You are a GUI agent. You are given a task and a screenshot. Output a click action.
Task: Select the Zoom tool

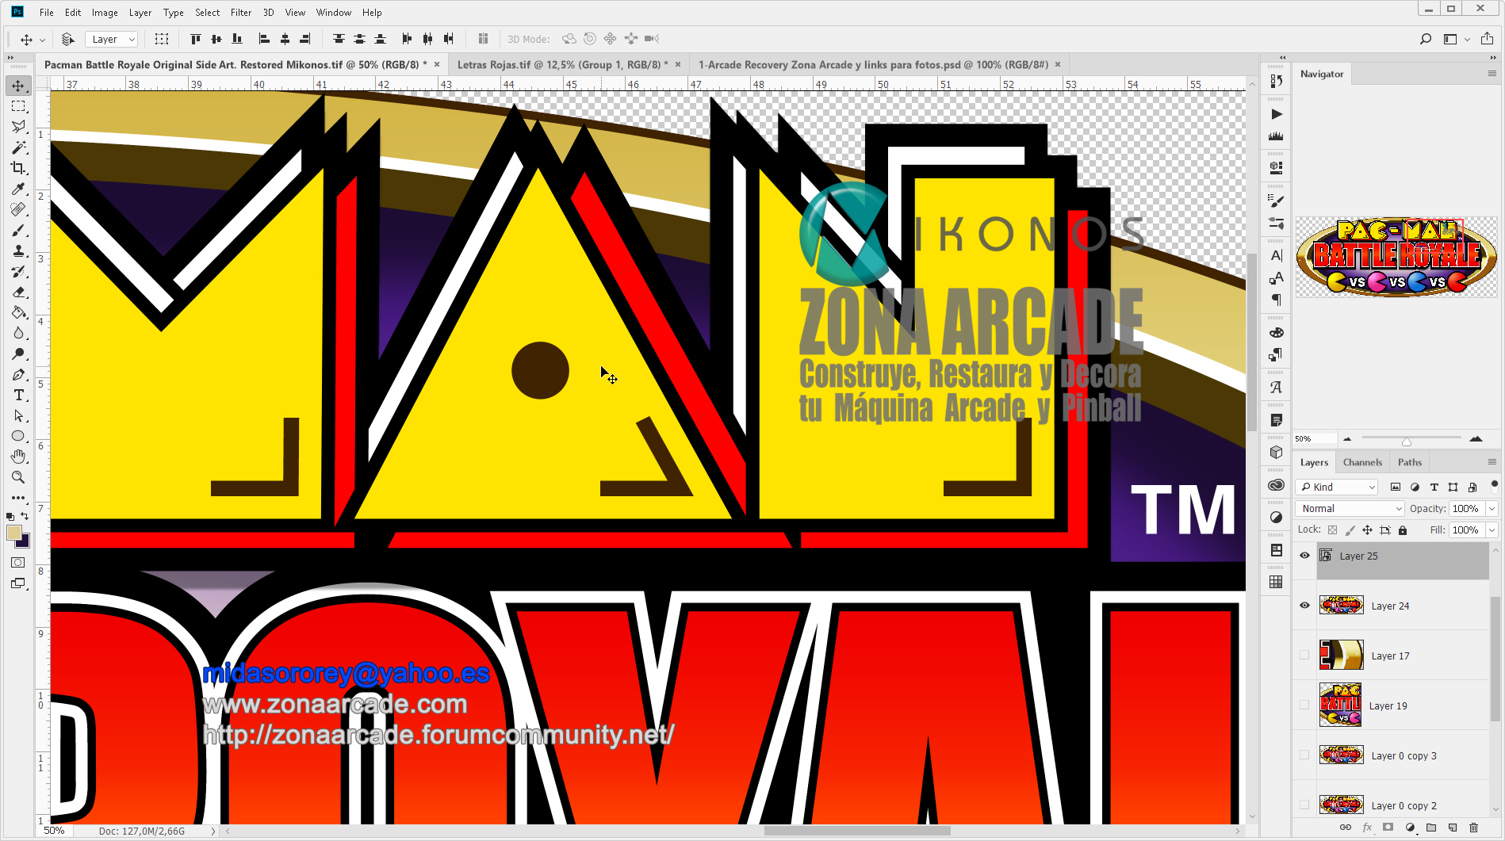pyautogui.click(x=18, y=477)
